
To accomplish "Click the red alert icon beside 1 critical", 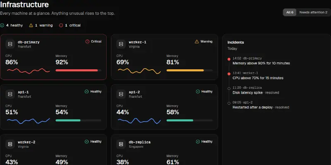I will tap(61, 25).
